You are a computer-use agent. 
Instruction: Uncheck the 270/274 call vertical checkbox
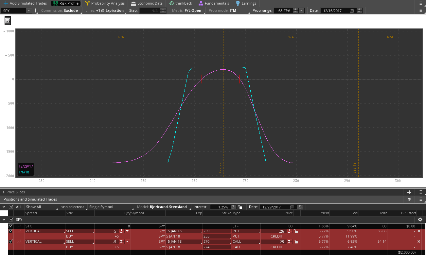(10, 241)
